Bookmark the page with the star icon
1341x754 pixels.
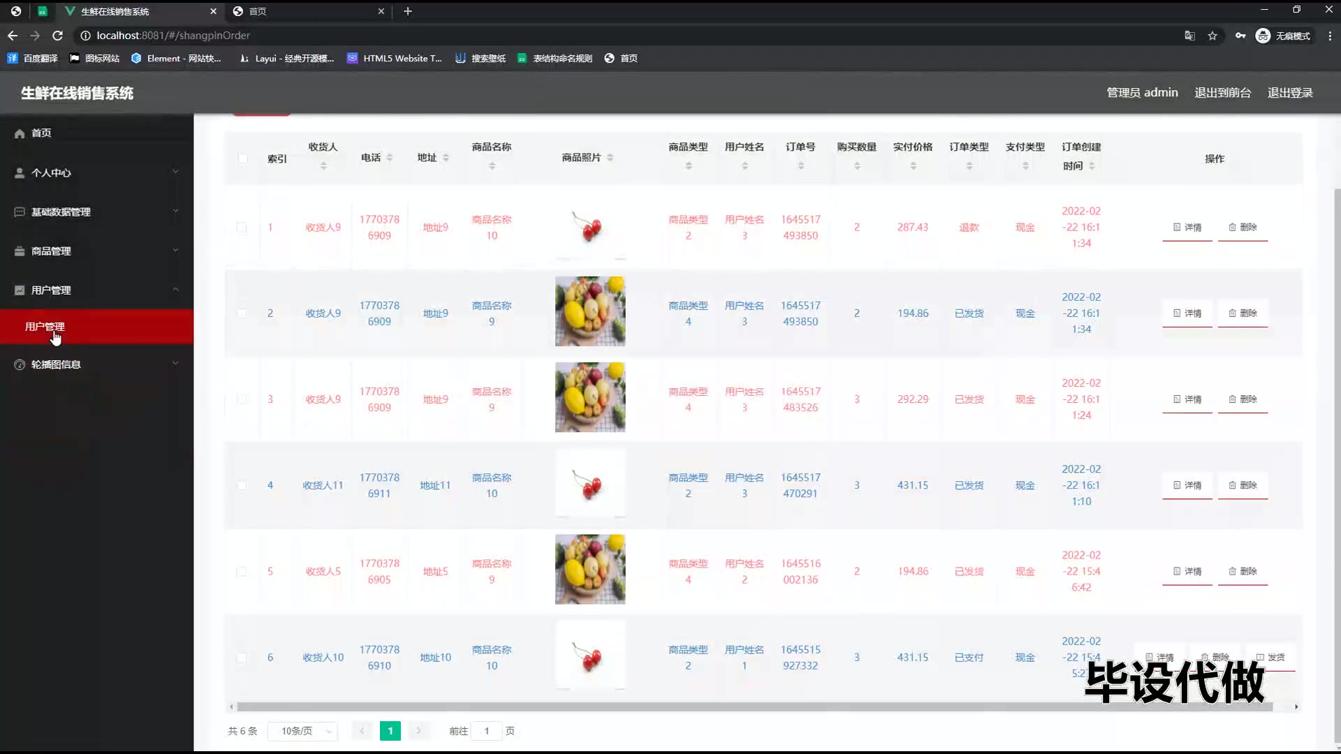[1212, 36]
